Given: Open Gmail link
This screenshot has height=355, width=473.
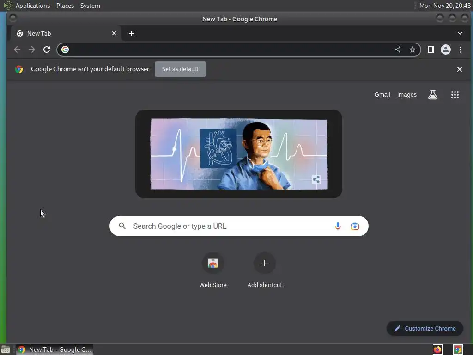Looking at the screenshot, I should tap(382, 95).
